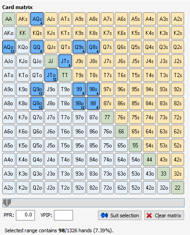This screenshot has height=235, width=190.
Task: Deselect the QQ pair cell
Action: point(37,47)
